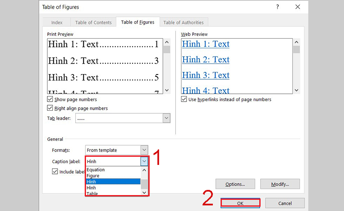The image size is (344, 211).
Task: Expand the Formats dropdown
Action: (x=144, y=150)
